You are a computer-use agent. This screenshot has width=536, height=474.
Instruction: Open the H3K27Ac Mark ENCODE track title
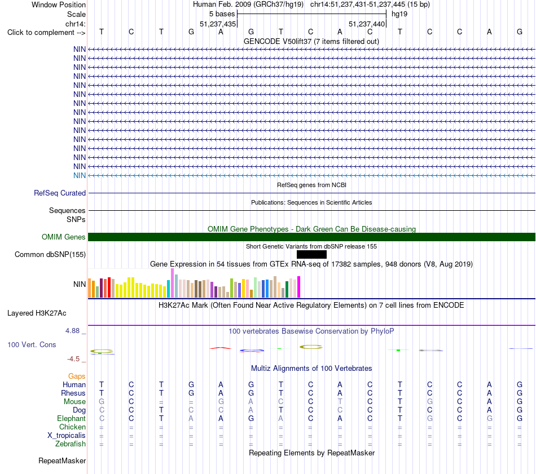point(311,305)
